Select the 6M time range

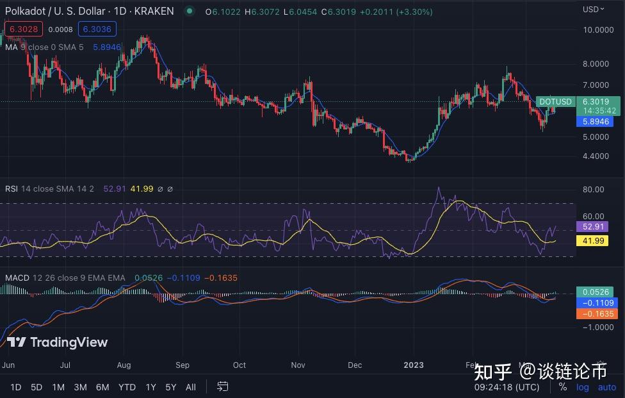point(102,387)
